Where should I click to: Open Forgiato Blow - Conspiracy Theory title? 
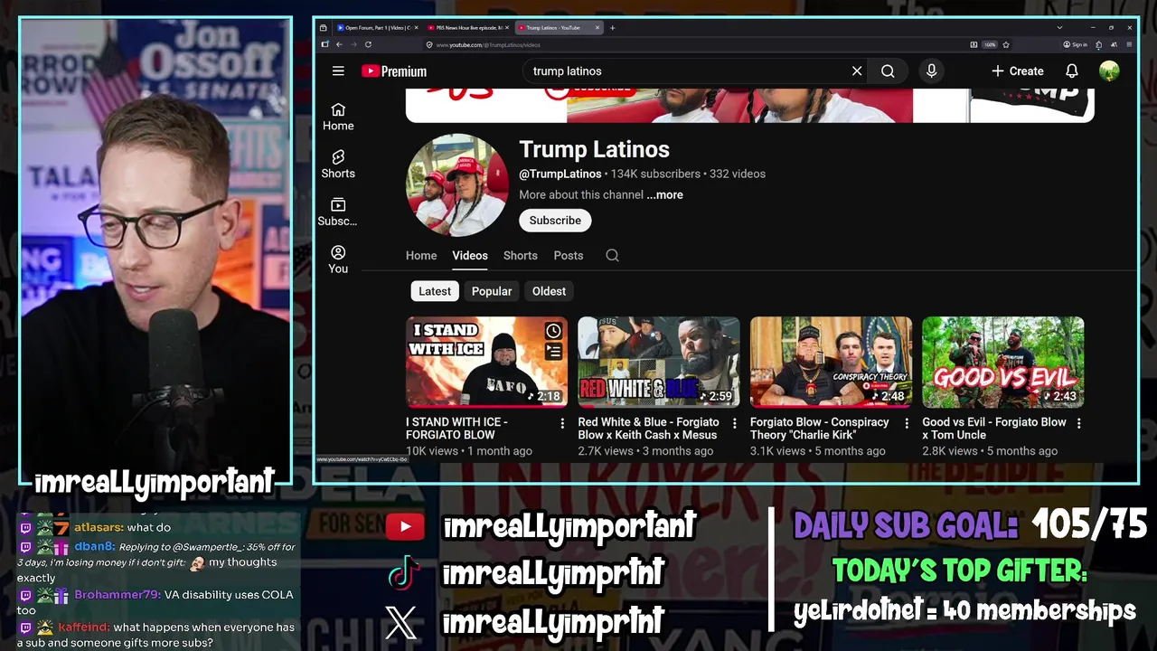[x=820, y=429]
